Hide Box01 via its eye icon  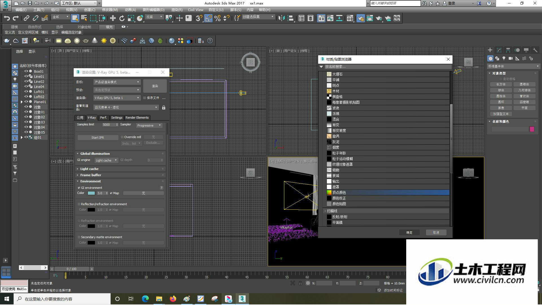26,72
